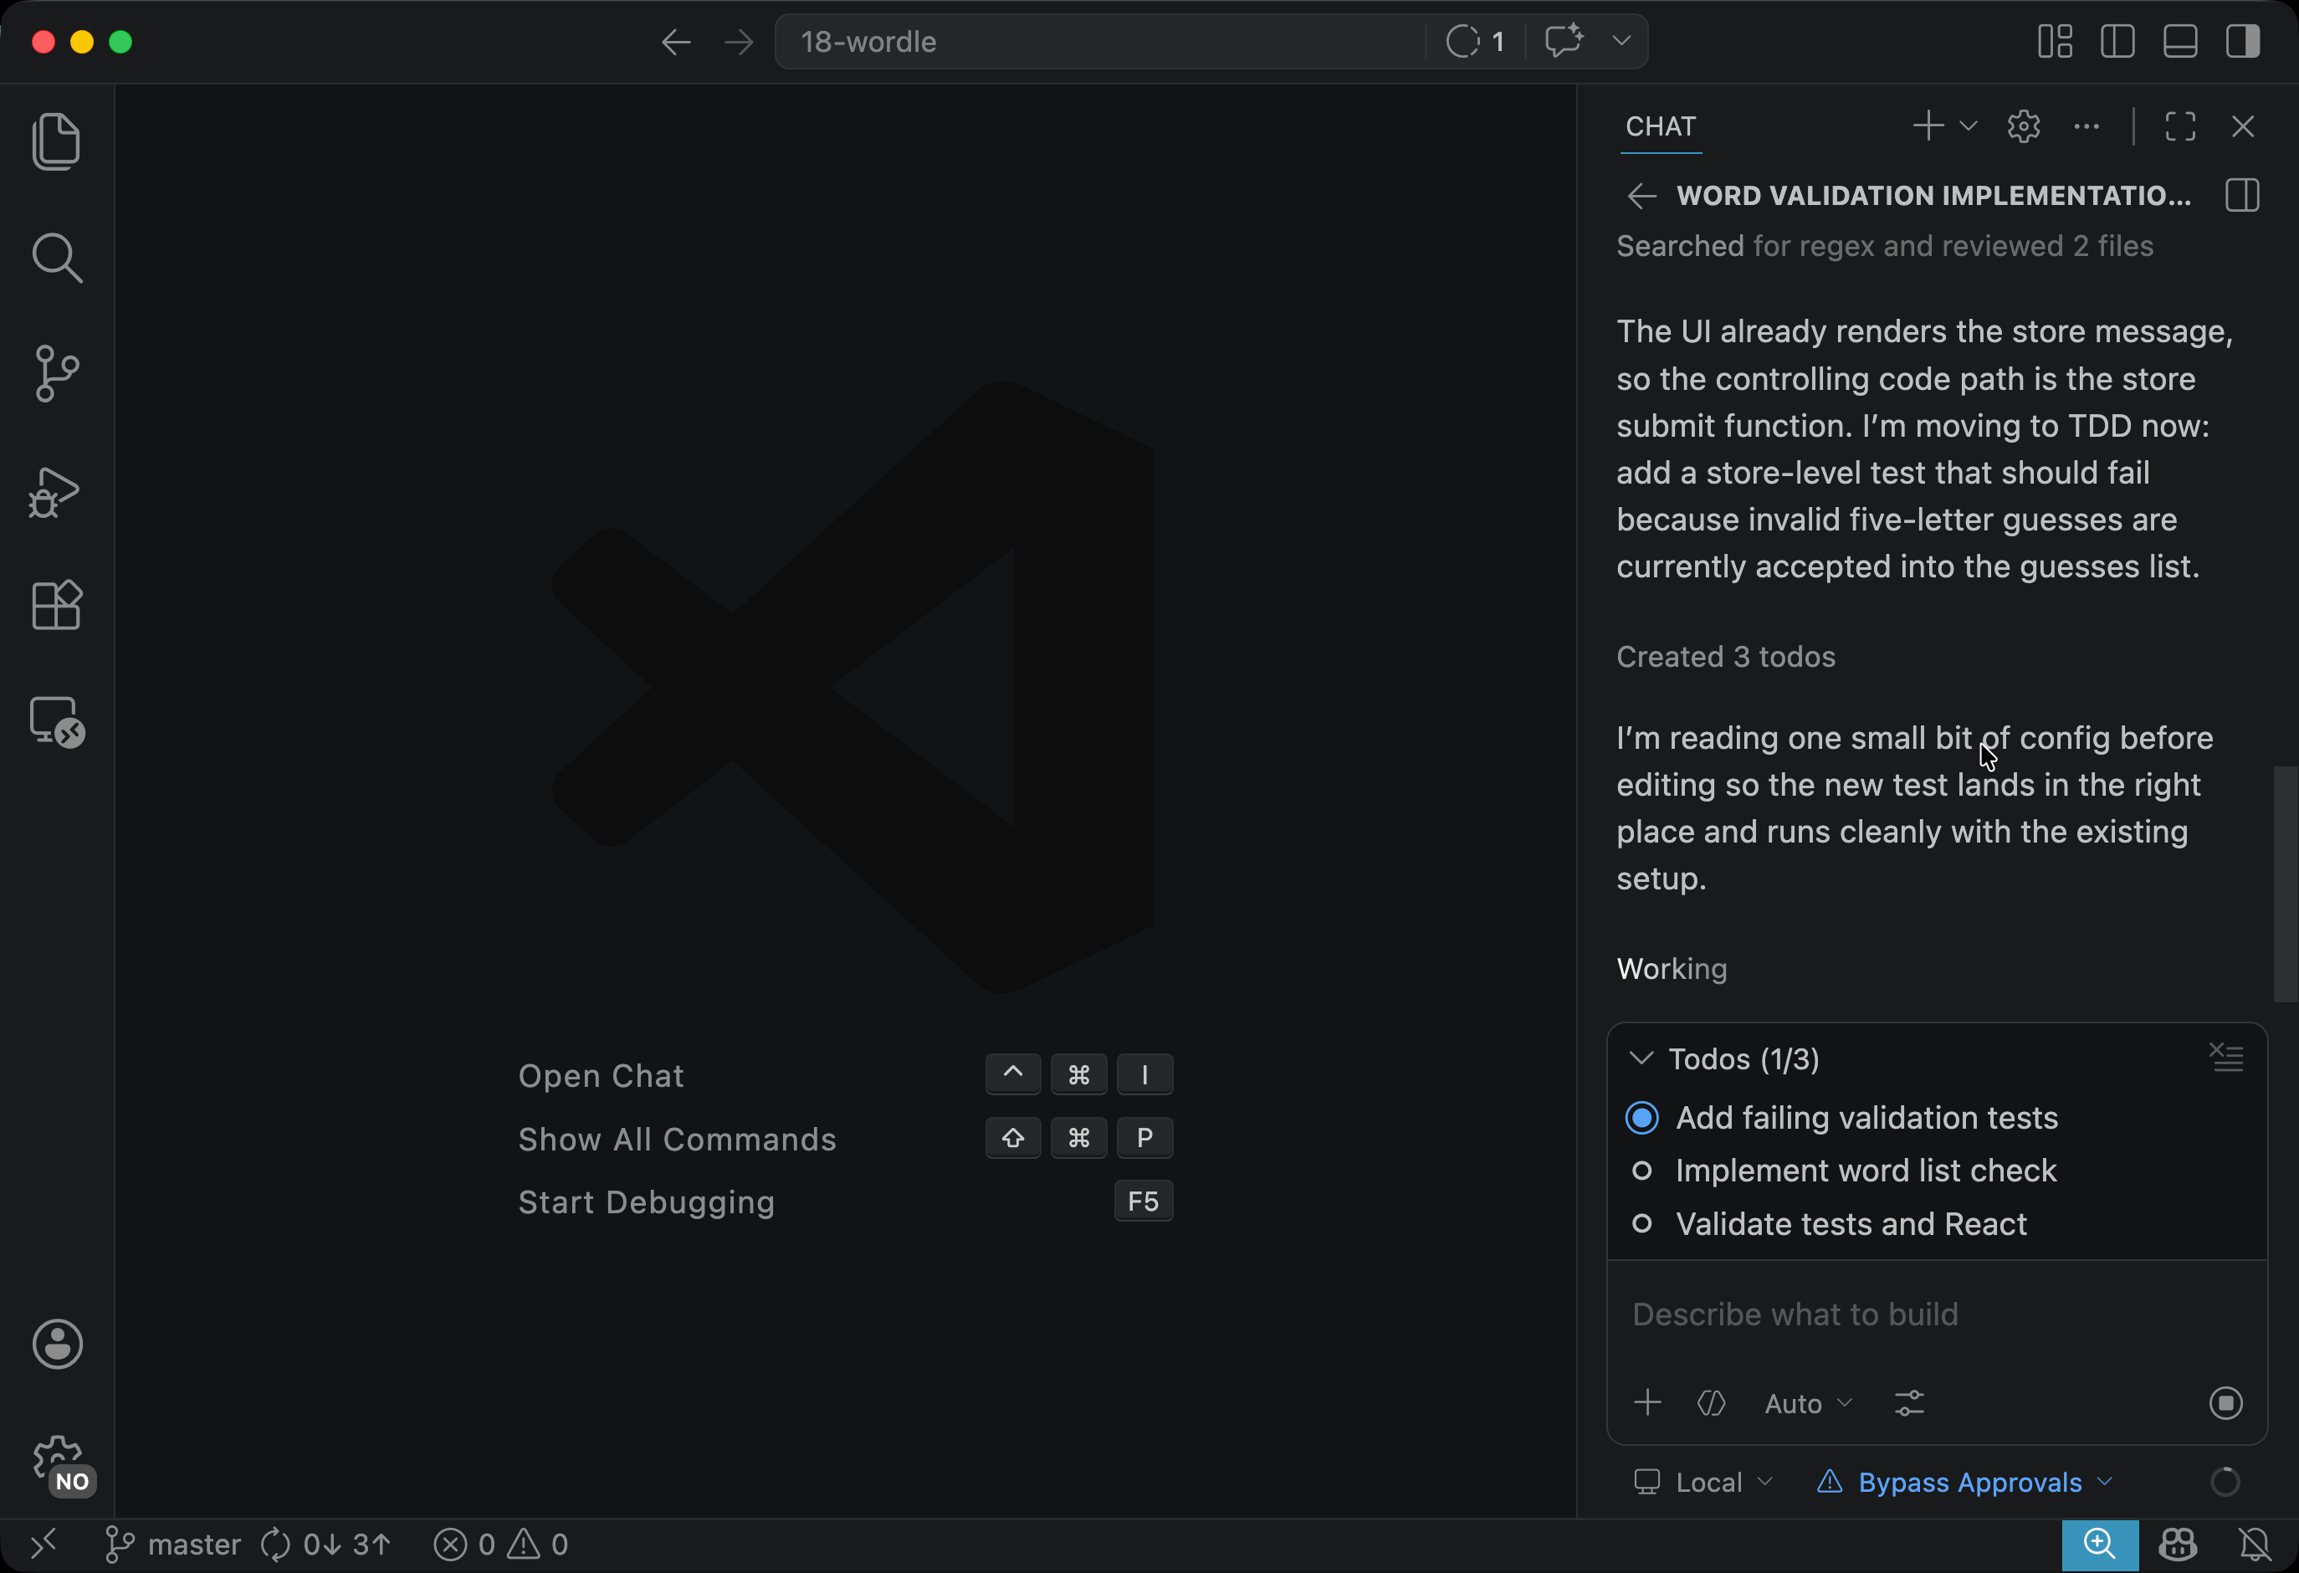Screen dimensions: 2299x1573
Task: Click the chat panel scrollbar
Action: tap(2284, 884)
